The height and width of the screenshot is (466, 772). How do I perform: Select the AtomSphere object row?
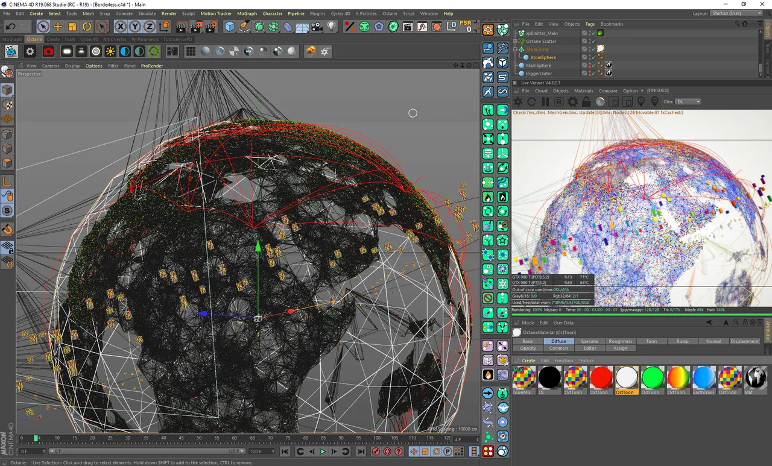coord(543,57)
